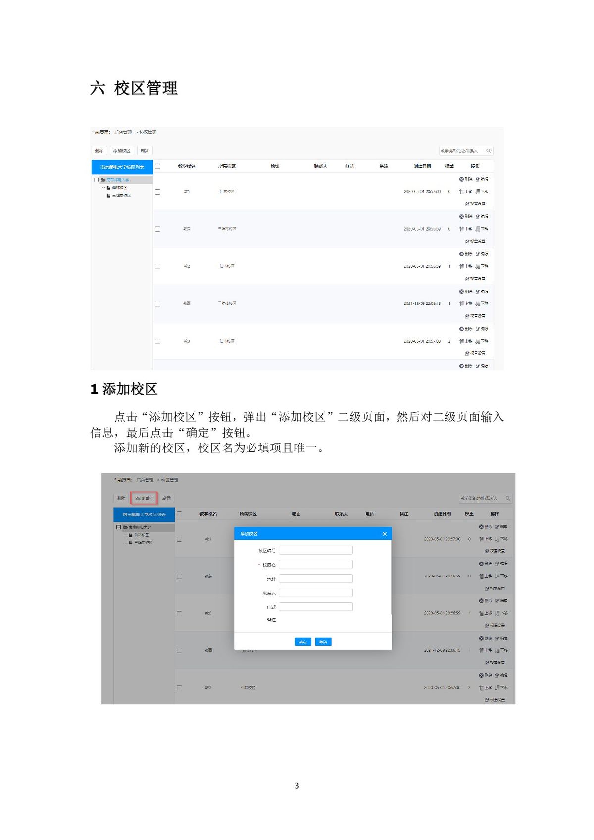
Task: Click 后台管理 breadcrumb in upper screenshot
Action: 123,132
